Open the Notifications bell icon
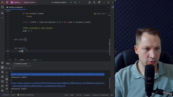This screenshot has width=173, height=97. point(113,7)
